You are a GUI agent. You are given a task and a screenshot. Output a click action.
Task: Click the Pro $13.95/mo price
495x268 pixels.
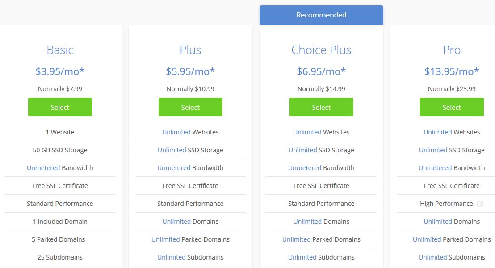pyautogui.click(x=451, y=71)
